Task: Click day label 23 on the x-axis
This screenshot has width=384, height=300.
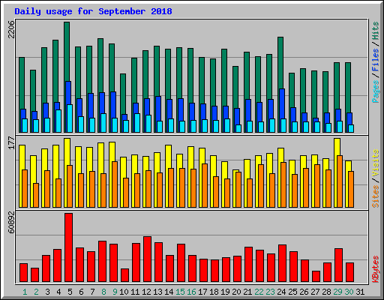Action: [270, 292]
